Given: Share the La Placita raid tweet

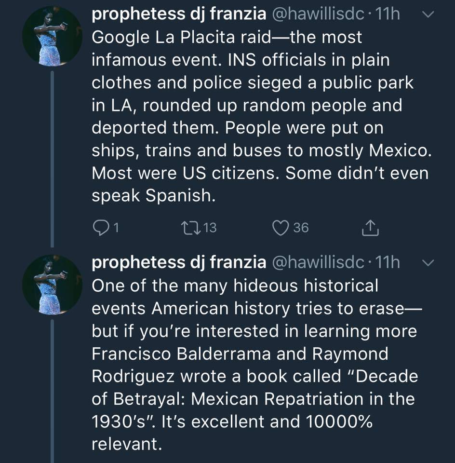Looking at the screenshot, I should click(x=370, y=228).
